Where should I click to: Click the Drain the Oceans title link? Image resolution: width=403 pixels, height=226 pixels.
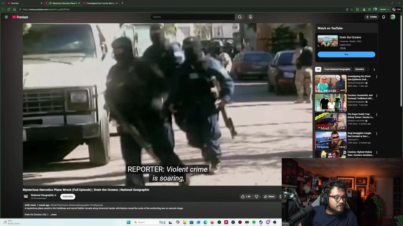coord(350,37)
